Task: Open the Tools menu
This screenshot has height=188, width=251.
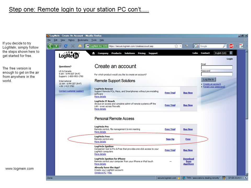Action: point(94,40)
